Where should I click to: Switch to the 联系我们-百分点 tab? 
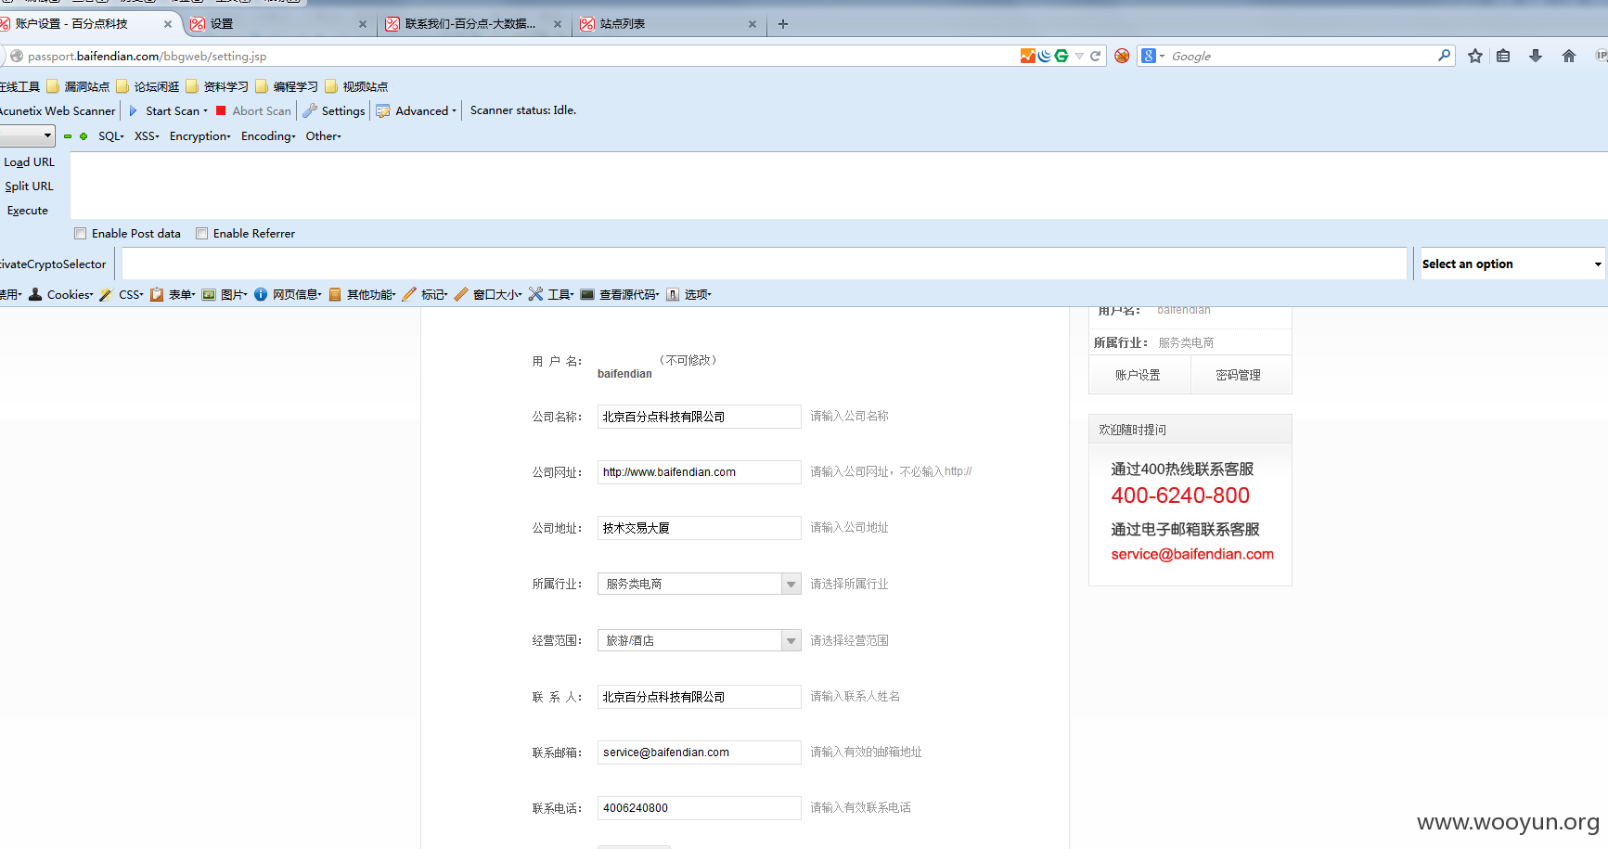(x=473, y=24)
